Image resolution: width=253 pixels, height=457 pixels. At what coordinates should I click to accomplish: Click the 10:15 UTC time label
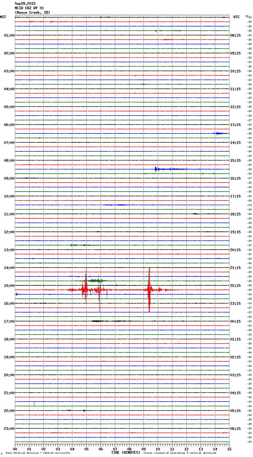(x=235, y=71)
